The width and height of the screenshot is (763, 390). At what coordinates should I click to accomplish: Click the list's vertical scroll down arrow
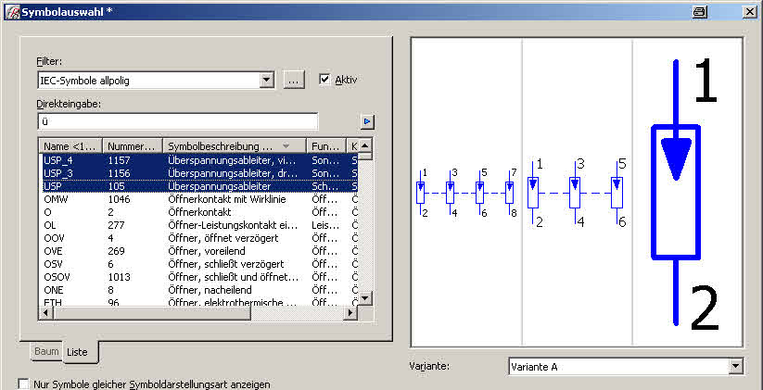tap(365, 297)
